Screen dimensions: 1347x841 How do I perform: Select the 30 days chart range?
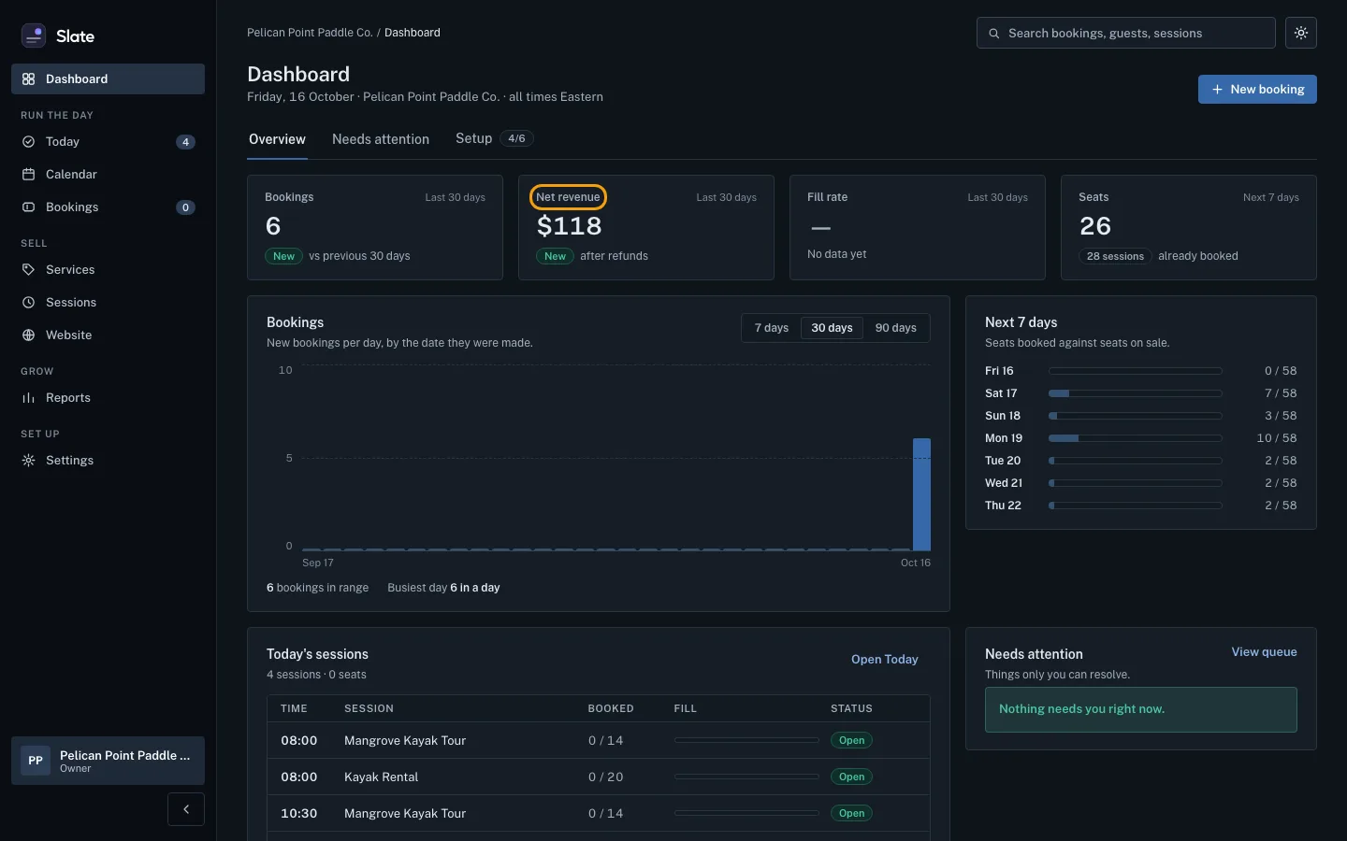click(x=832, y=328)
